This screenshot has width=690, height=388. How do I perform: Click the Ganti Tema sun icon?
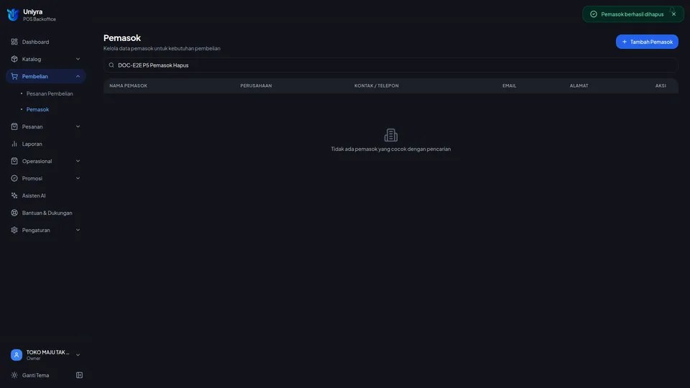(14, 375)
